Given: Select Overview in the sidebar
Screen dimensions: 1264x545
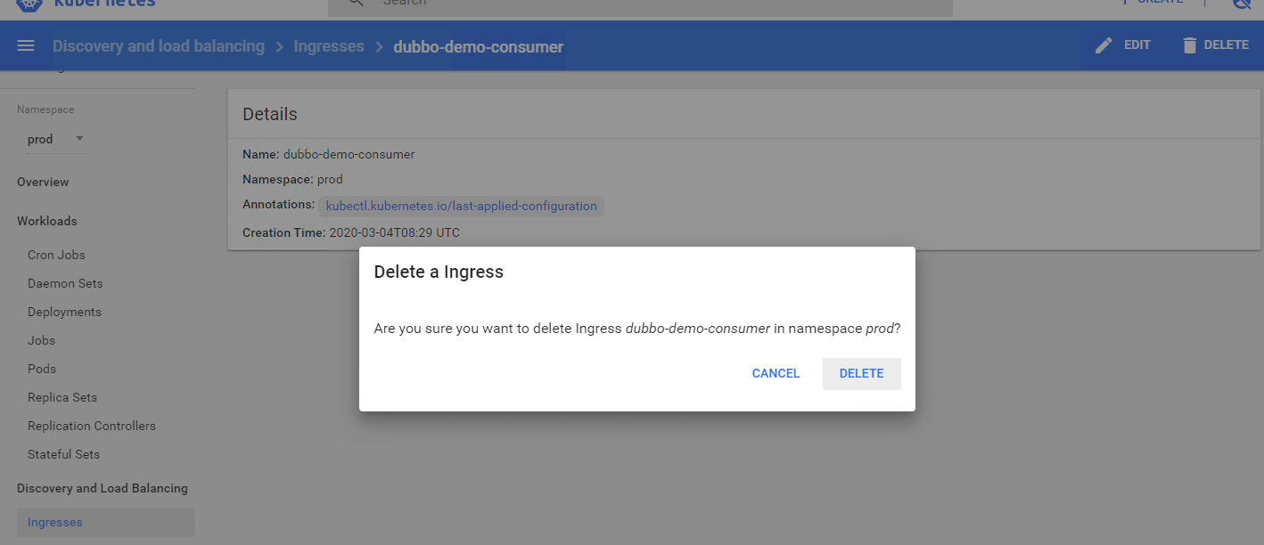Looking at the screenshot, I should pos(43,182).
